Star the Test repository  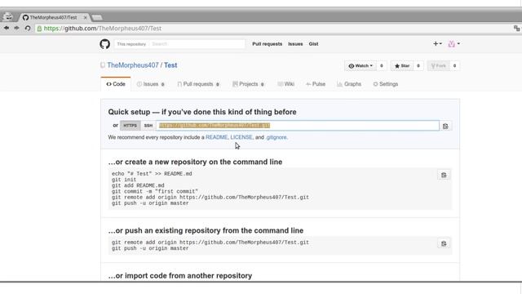tap(402, 65)
